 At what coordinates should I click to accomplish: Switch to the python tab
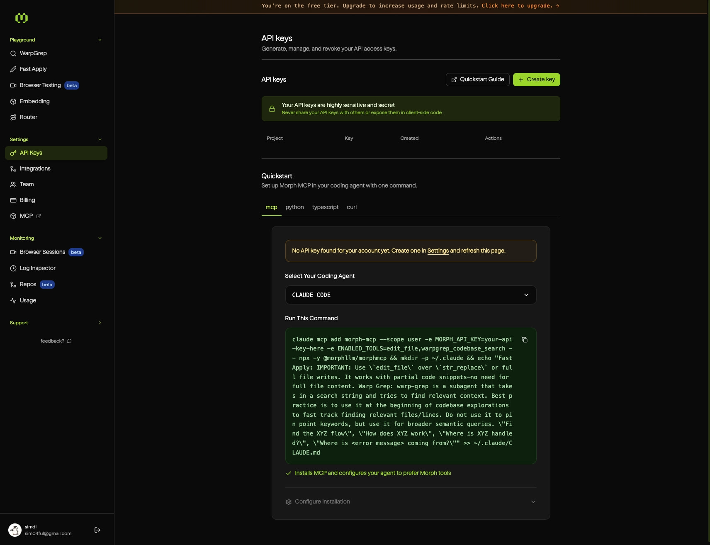294,207
